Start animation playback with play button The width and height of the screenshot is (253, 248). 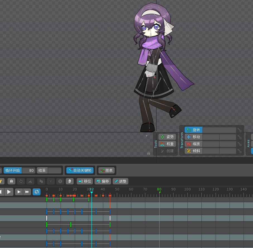tap(9, 192)
